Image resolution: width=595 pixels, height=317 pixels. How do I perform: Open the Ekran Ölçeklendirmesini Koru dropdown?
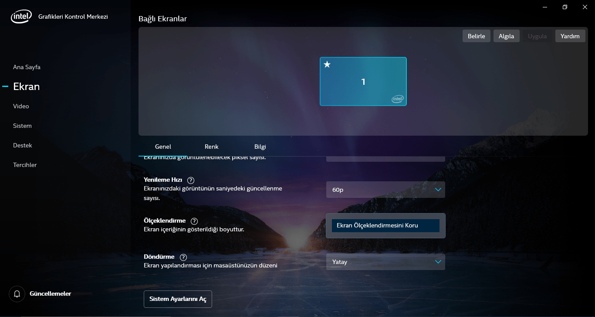[x=385, y=226]
